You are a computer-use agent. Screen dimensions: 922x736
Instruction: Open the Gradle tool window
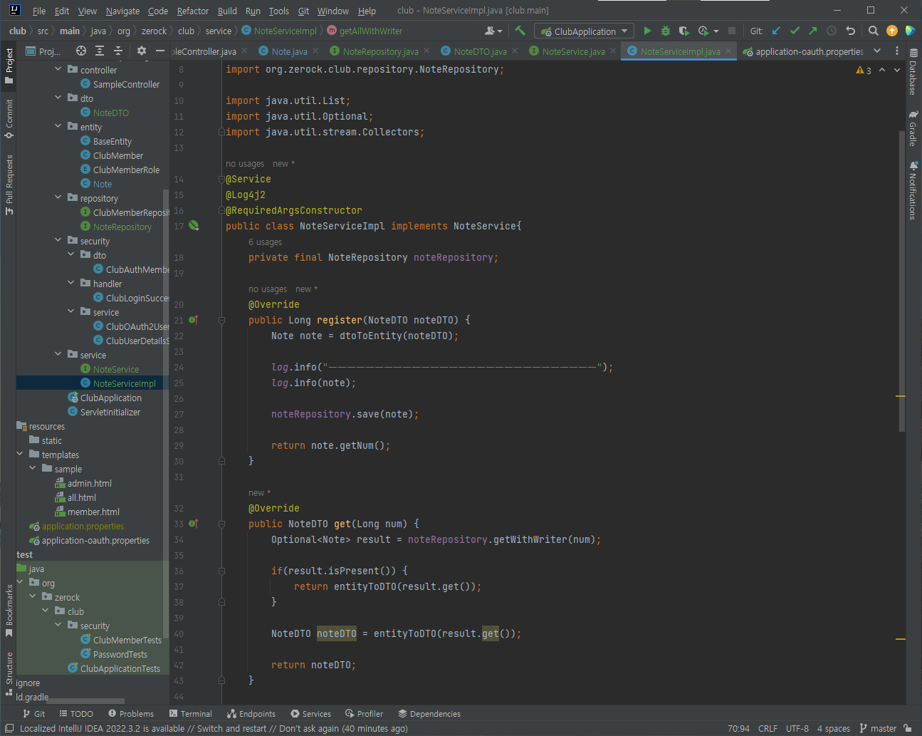point(913,128)
